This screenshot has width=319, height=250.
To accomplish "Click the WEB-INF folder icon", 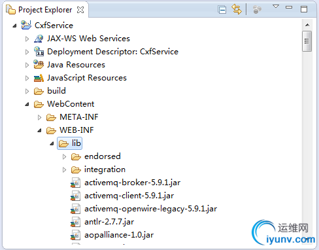I will [x=51, y=131].
